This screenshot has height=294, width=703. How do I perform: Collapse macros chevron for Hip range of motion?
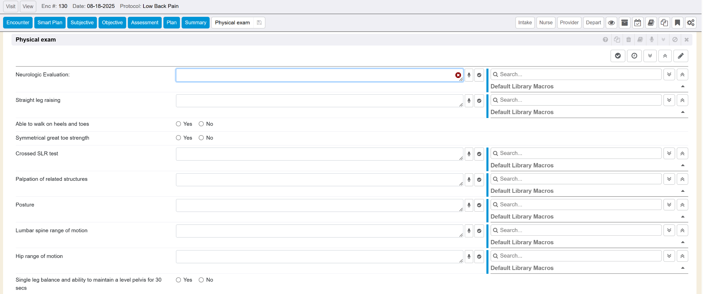[x=682, y=256]
